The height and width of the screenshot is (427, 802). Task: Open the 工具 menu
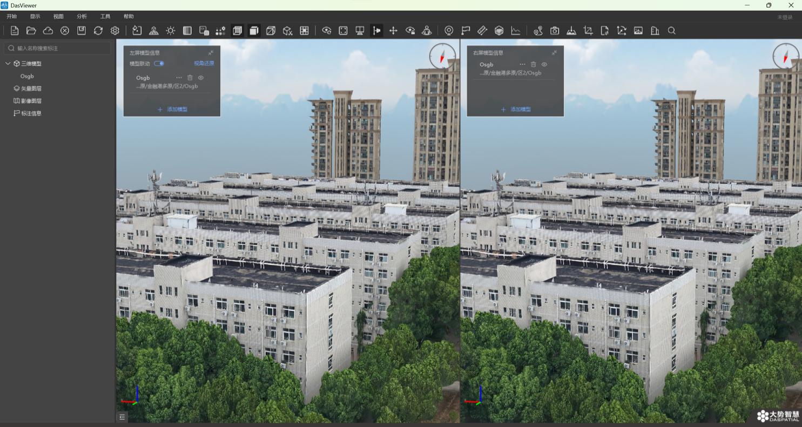105,17
